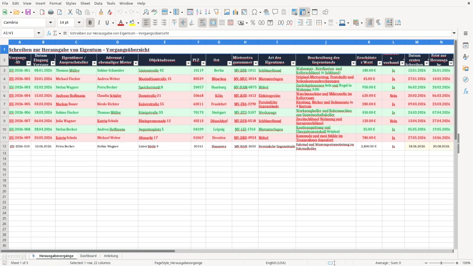Open sidebar Navigator panel
This screenshot has width=473, height=266.
click(466, 80)
